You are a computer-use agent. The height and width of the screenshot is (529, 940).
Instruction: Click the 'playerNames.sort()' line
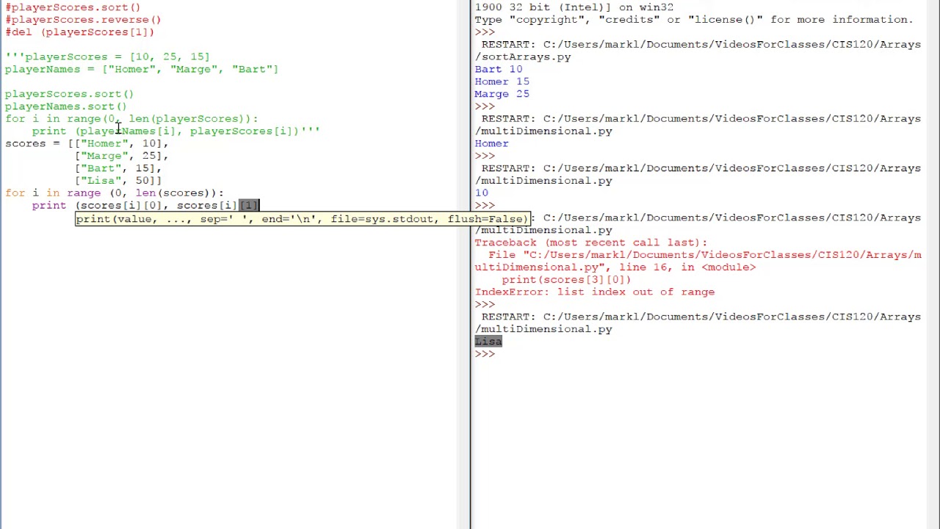click(x=66, y=107)
